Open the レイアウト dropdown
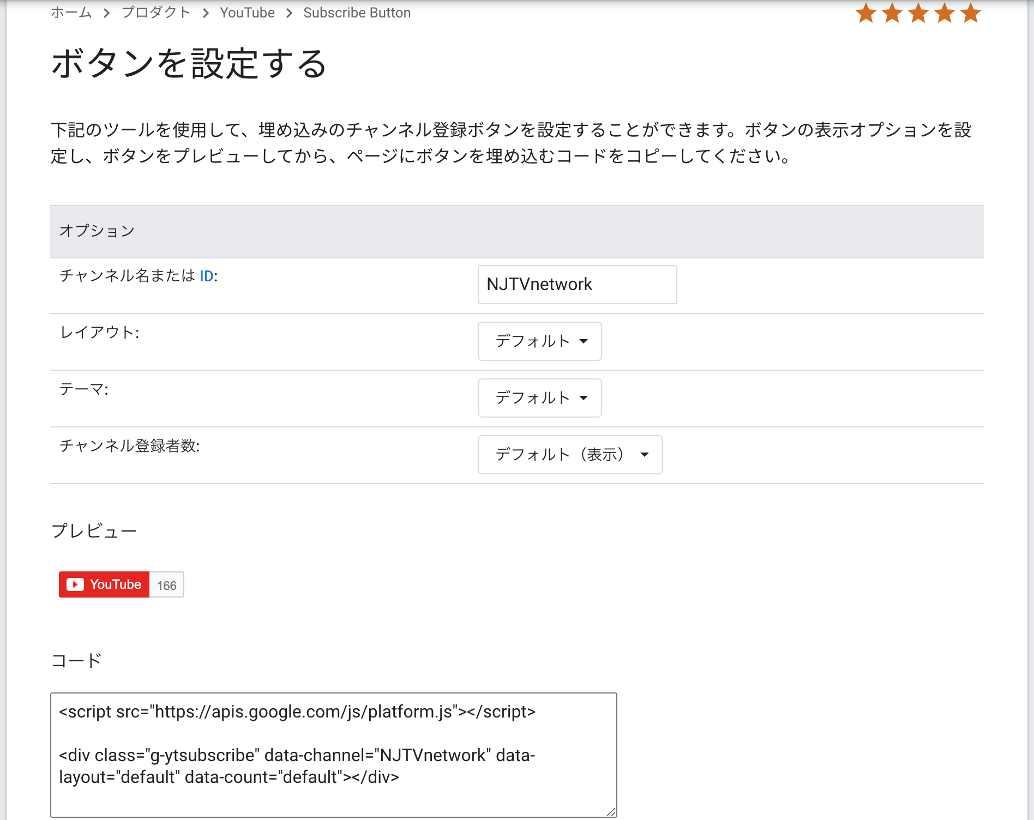This screenshot has height=820, width=1034. pyautogui.click(x=539, y=341)
